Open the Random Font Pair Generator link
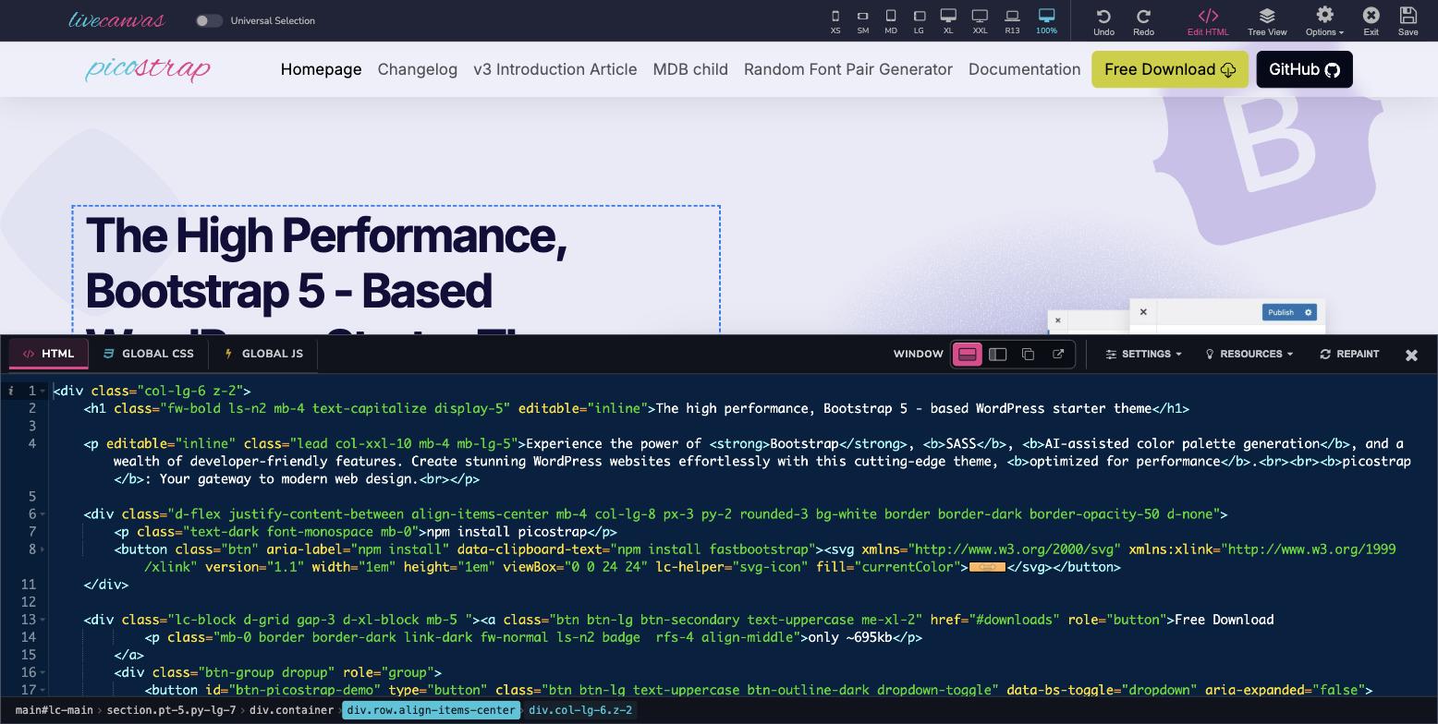Image resolution: width=1438 pixels, height=724 pixels. coord(848,69)
